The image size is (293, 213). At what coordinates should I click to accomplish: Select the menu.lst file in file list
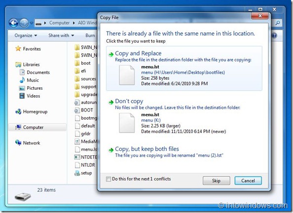(89, 149)
